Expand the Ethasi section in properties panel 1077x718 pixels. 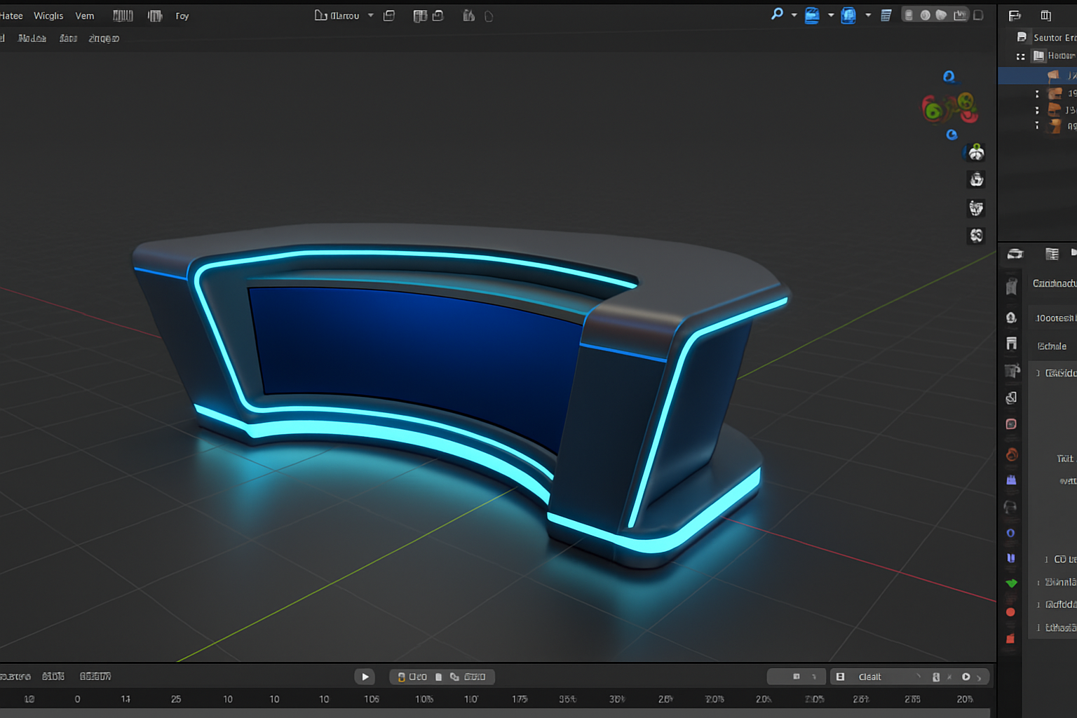click(x=1038, y=628)
